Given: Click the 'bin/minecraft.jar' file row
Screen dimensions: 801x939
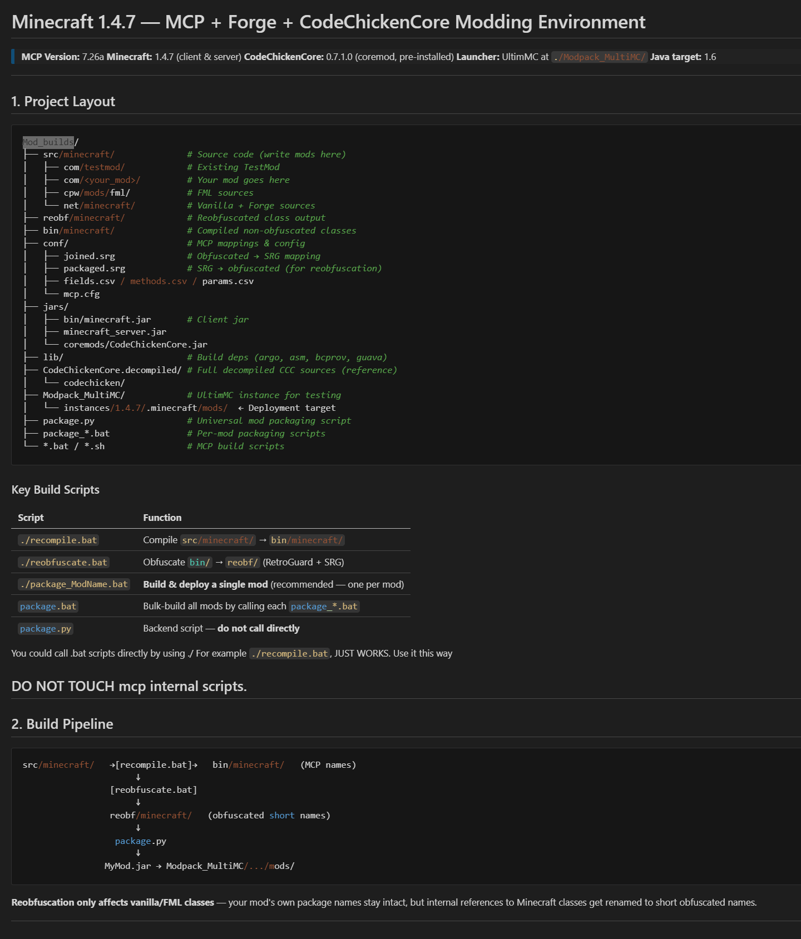Looking at the screenshot, I should [x=107, y=320].
